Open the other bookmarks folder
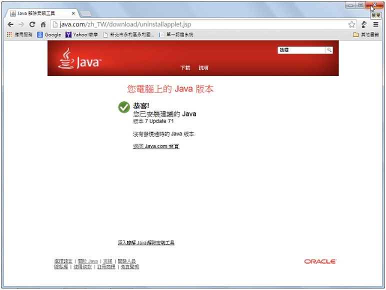The width and height of the screenshot is (386, 290). 366,34
